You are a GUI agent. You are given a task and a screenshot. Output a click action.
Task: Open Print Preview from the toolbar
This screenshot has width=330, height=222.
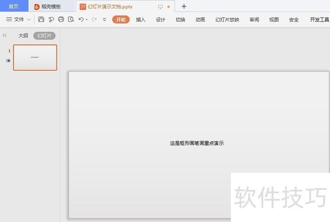point(71,19)
